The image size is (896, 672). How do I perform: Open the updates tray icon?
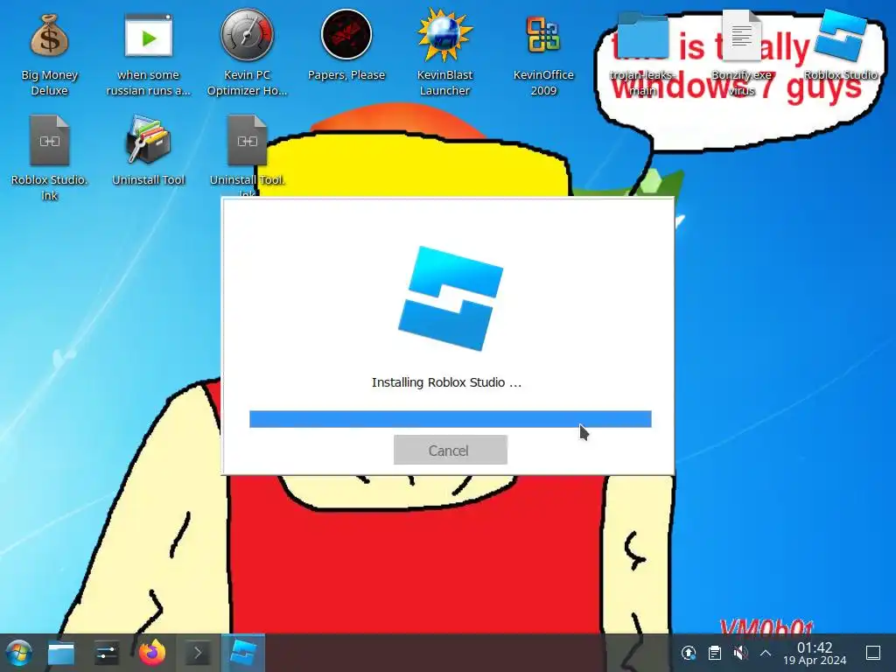click(x=689, y=653)
